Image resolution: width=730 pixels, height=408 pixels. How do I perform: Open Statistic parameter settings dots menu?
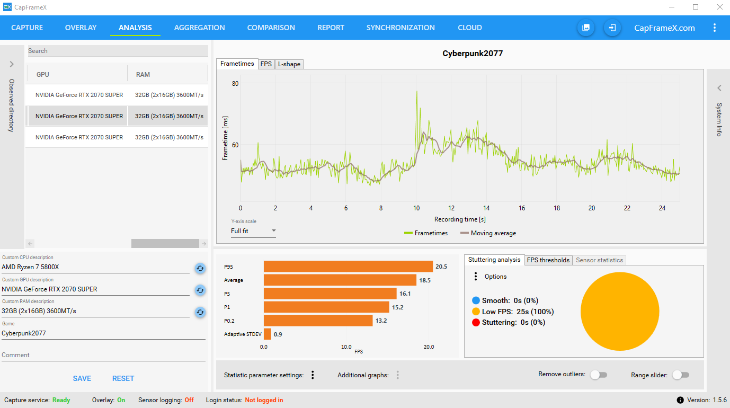coord(313,375)
